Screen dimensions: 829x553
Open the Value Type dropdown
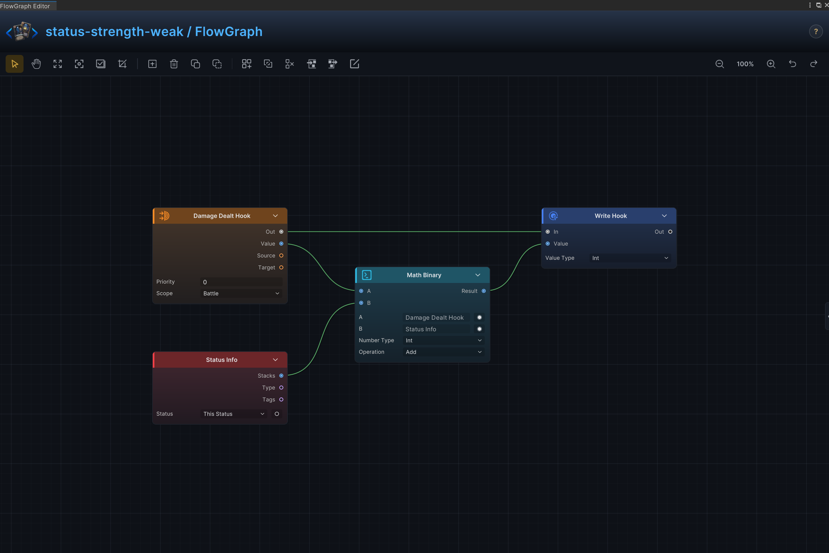point(630,258)
